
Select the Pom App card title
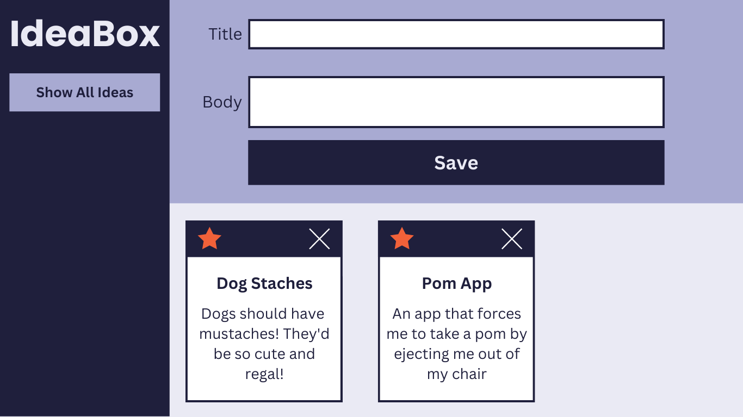[x=457, y=283]
